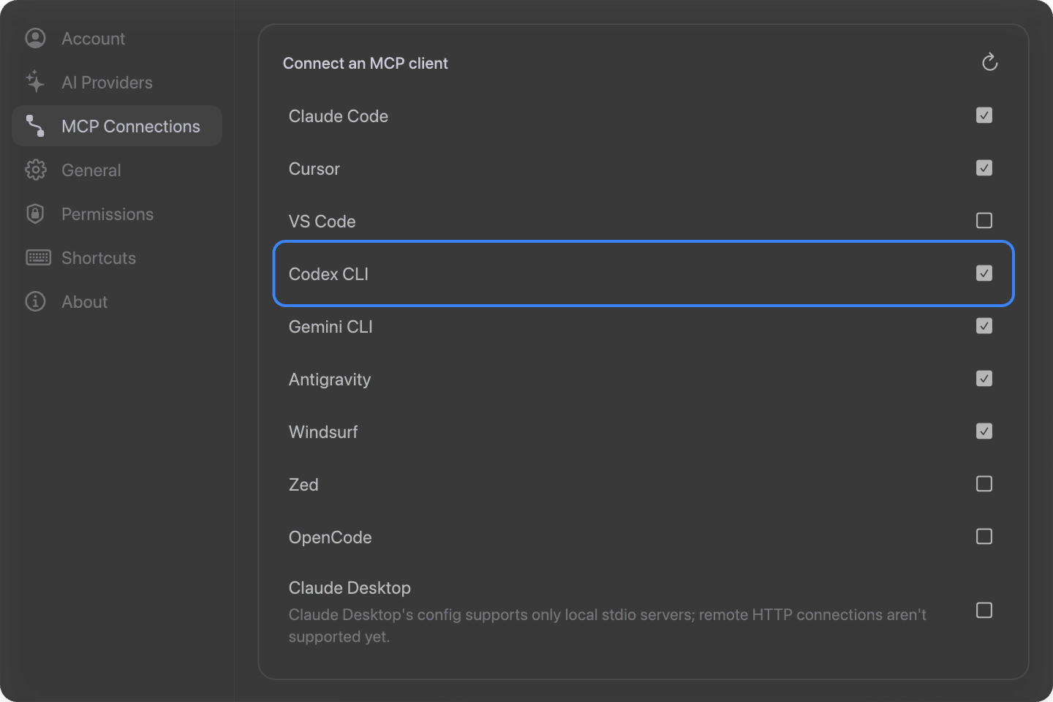The width and height of the screenshot is (1053, 702).
Task: Uncheck the Claude Code checkbox
Action: [984, 116]
